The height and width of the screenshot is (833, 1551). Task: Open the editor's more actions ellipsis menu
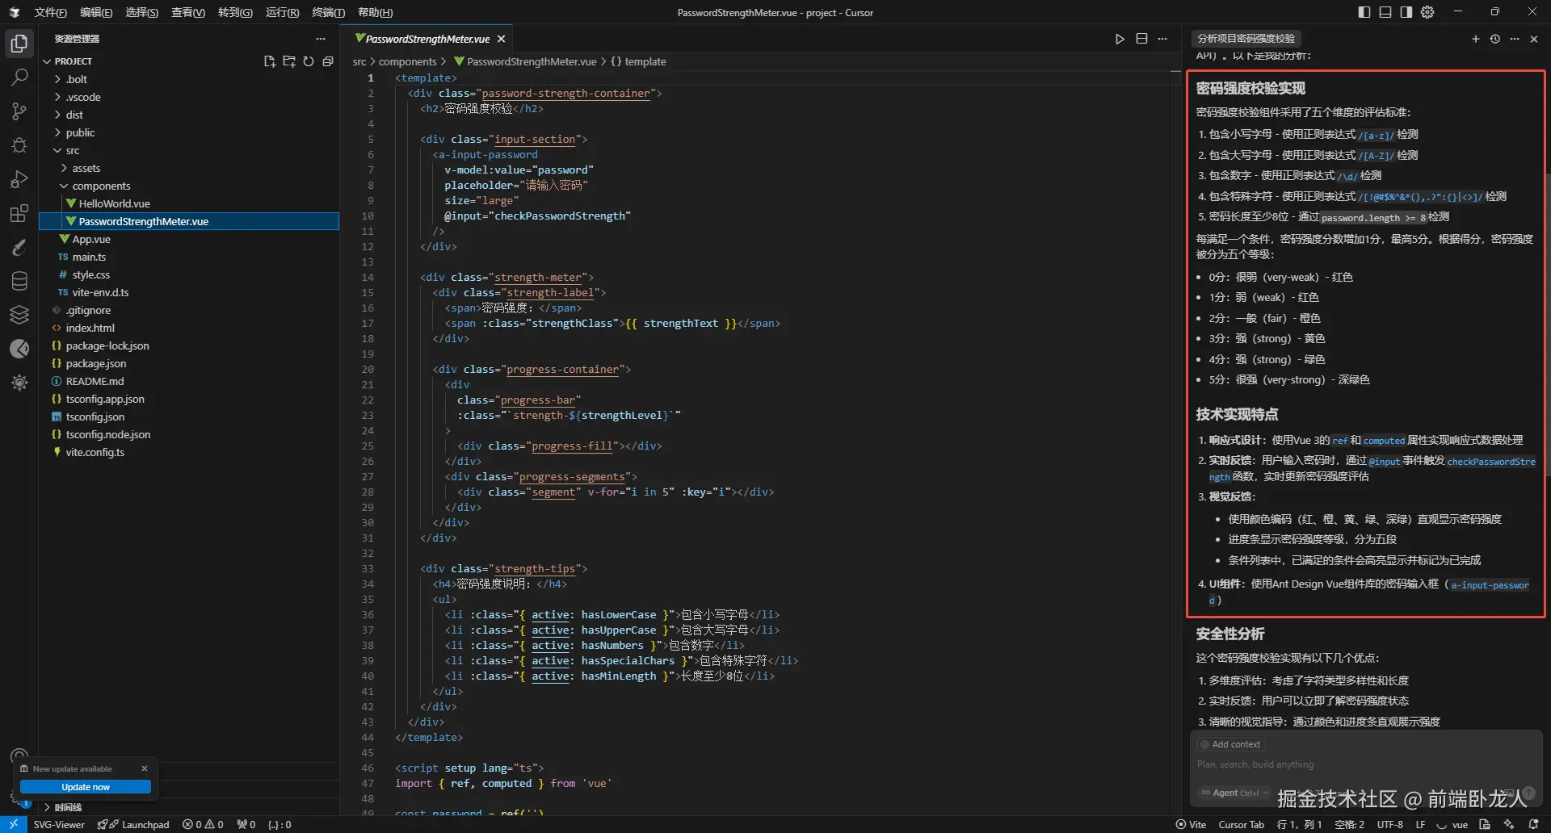[1162, 39]
